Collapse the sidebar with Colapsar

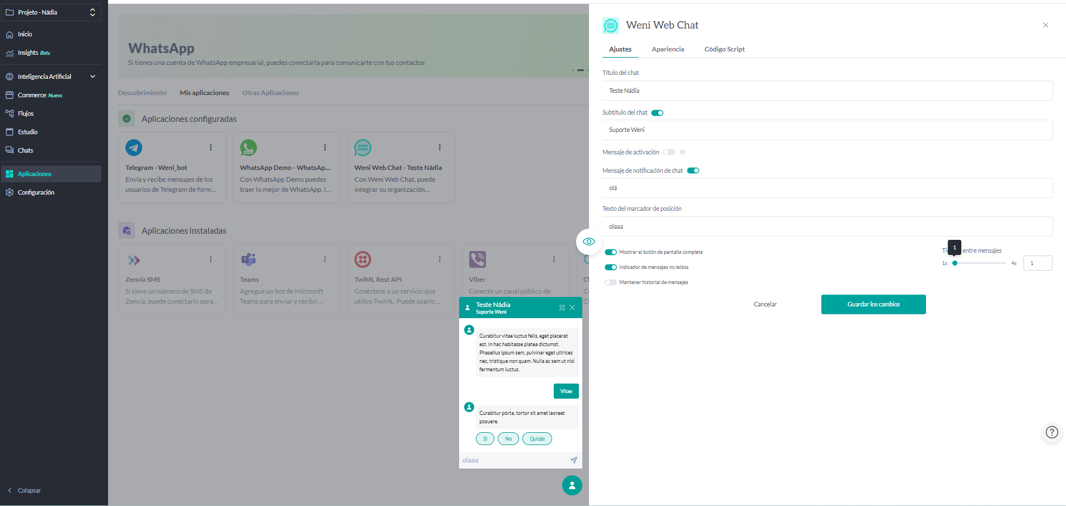coord(24,490)
